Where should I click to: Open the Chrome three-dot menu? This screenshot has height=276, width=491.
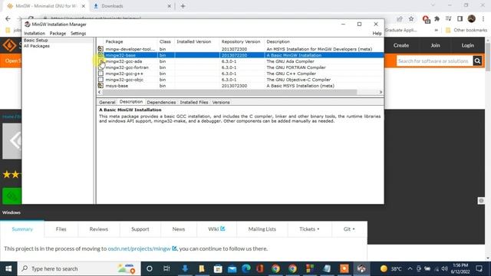pyautogui.click(x=483, y=19)
